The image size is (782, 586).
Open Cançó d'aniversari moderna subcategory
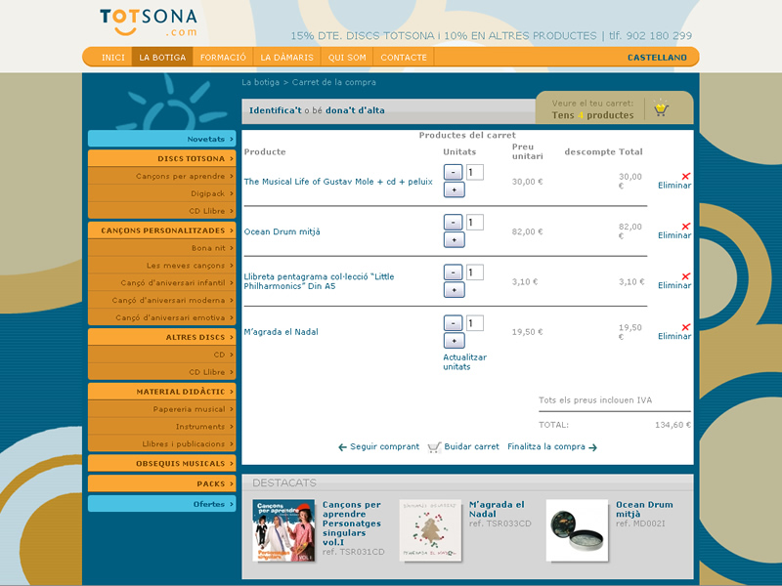[161, 300]
